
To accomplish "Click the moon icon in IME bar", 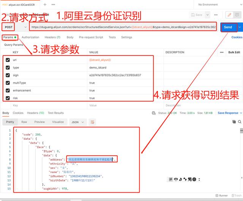I will tap(181, 179).
